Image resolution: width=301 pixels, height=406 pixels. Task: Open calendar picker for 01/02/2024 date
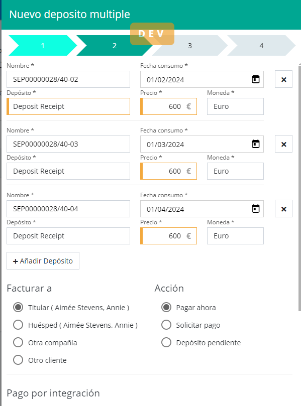pos(256,79)
